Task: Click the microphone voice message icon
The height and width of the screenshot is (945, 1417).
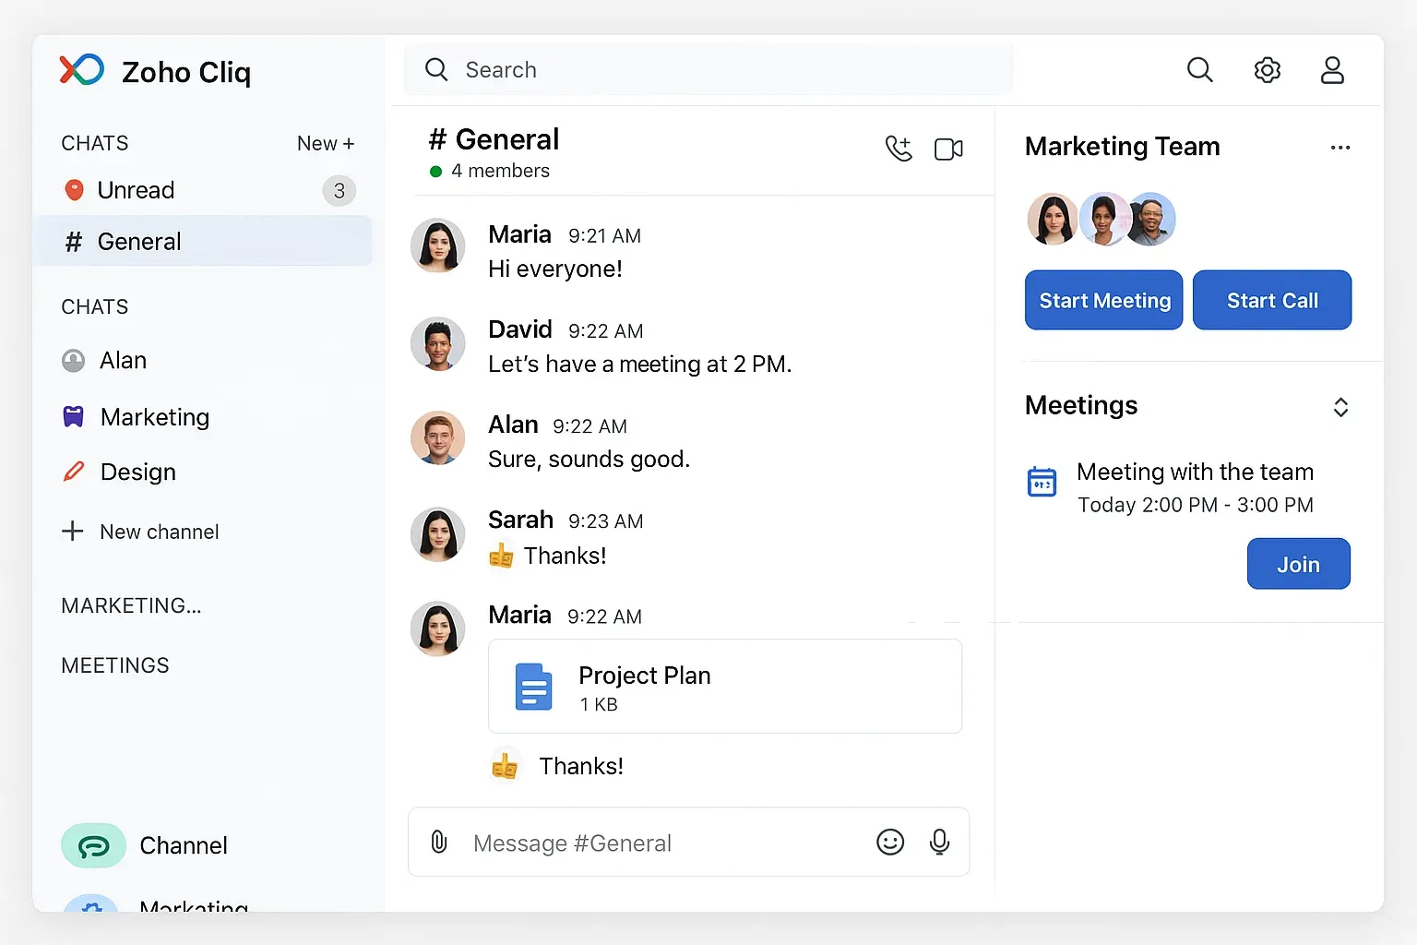Action: (939, 842)
